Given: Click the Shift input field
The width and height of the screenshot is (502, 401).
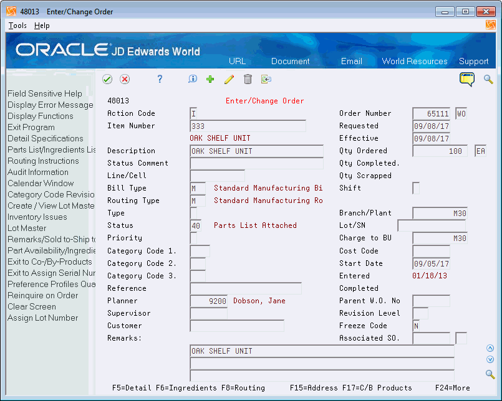Looking at the screenshot, I should 416,188.
